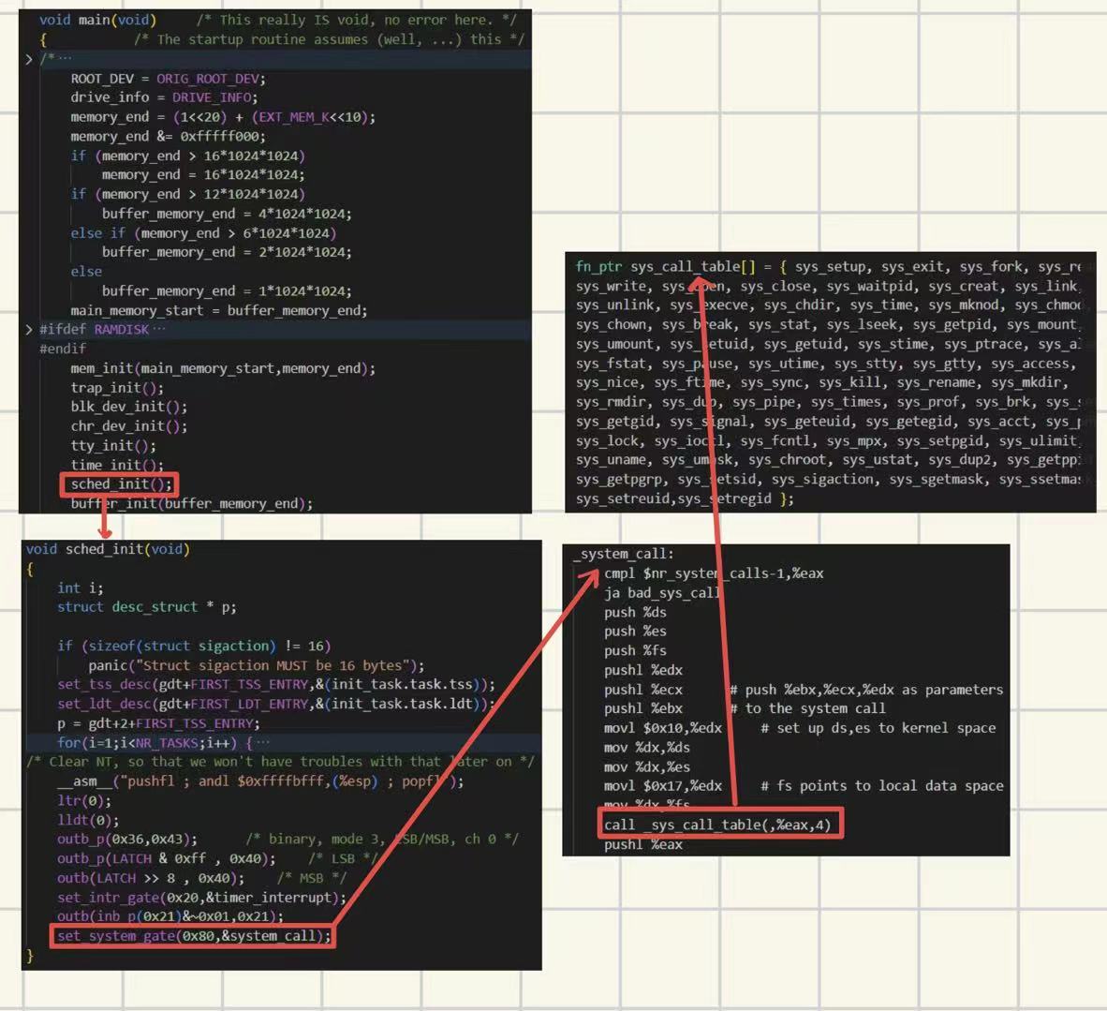Screen dimensions: 1107x1011
Task: Click the blk_dev_init() call
Action: point(128,407)
